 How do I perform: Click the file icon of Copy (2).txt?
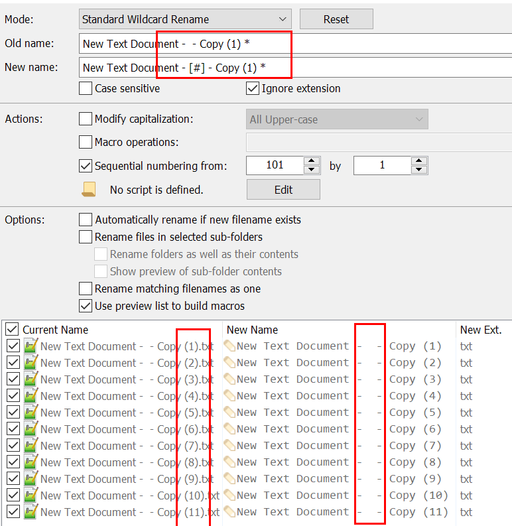31,362
